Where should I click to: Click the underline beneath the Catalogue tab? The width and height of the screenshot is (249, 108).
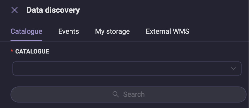coord(26,40)
